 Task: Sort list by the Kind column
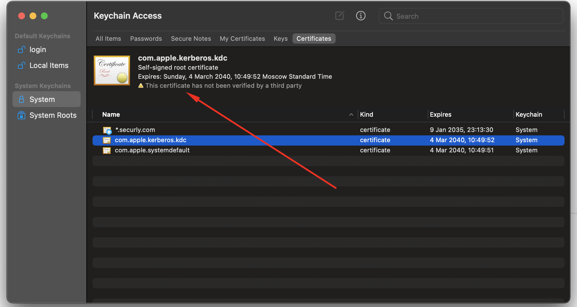coord(366,114)
